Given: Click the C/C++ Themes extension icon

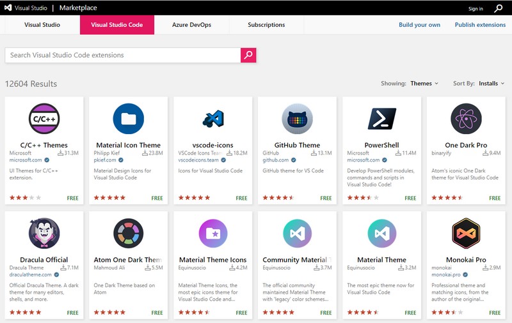Looking at the screenshot, I should [44, 119].
